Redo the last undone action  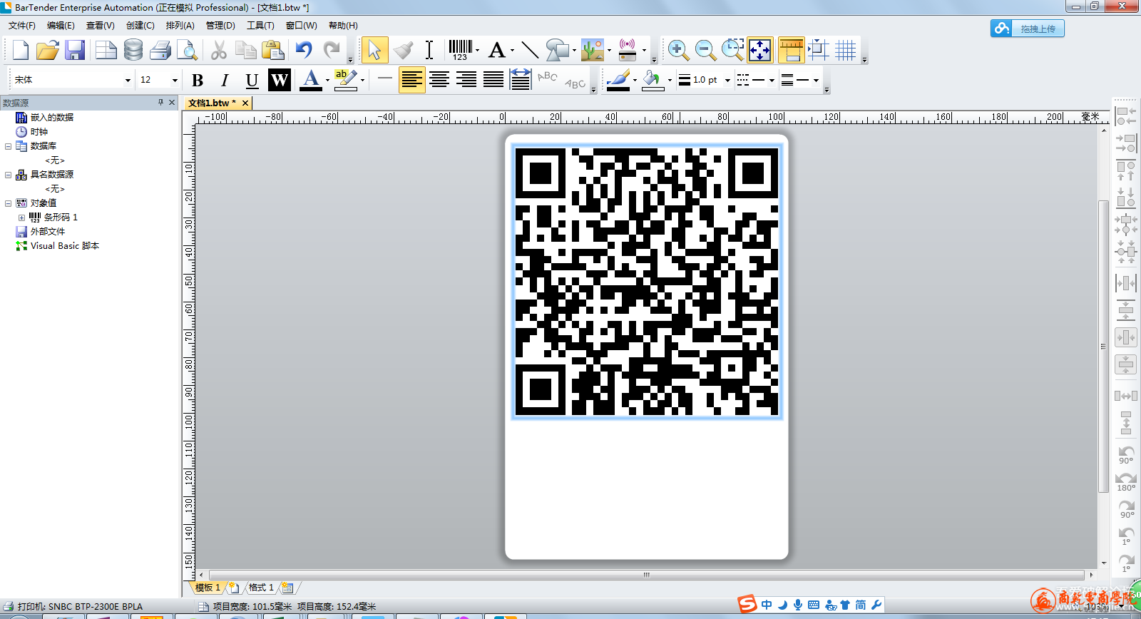[x=332, y=50]
